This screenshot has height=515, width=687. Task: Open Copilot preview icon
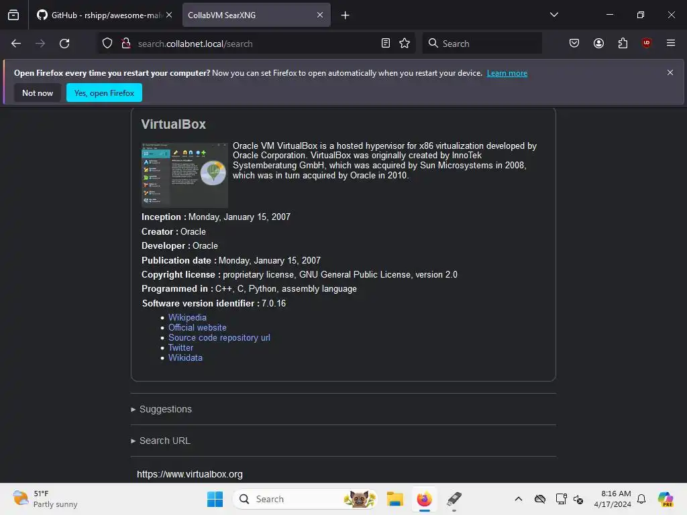666,499
